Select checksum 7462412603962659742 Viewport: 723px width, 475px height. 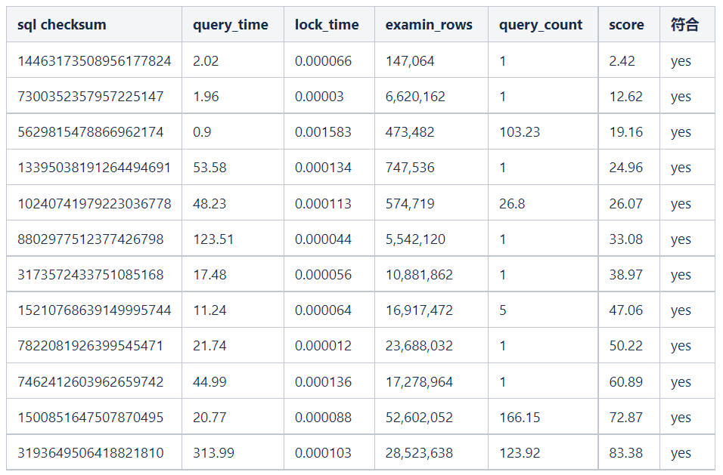[x=91, y=382]
